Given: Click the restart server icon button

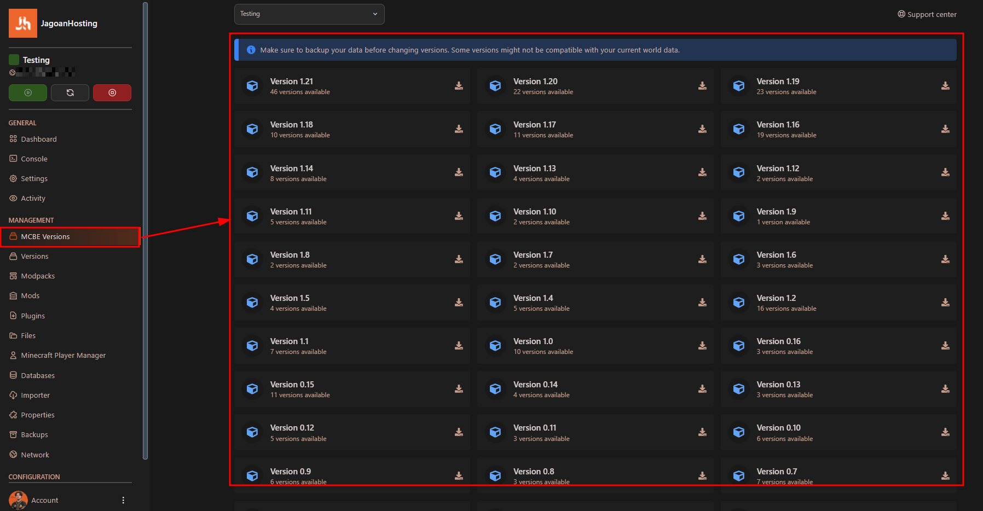Looking at the screenshot, I should coord(70,93).
